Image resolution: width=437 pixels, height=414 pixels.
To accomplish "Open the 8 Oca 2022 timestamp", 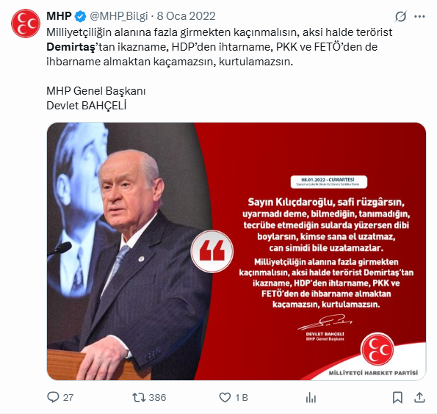I will tap(186, 16).
